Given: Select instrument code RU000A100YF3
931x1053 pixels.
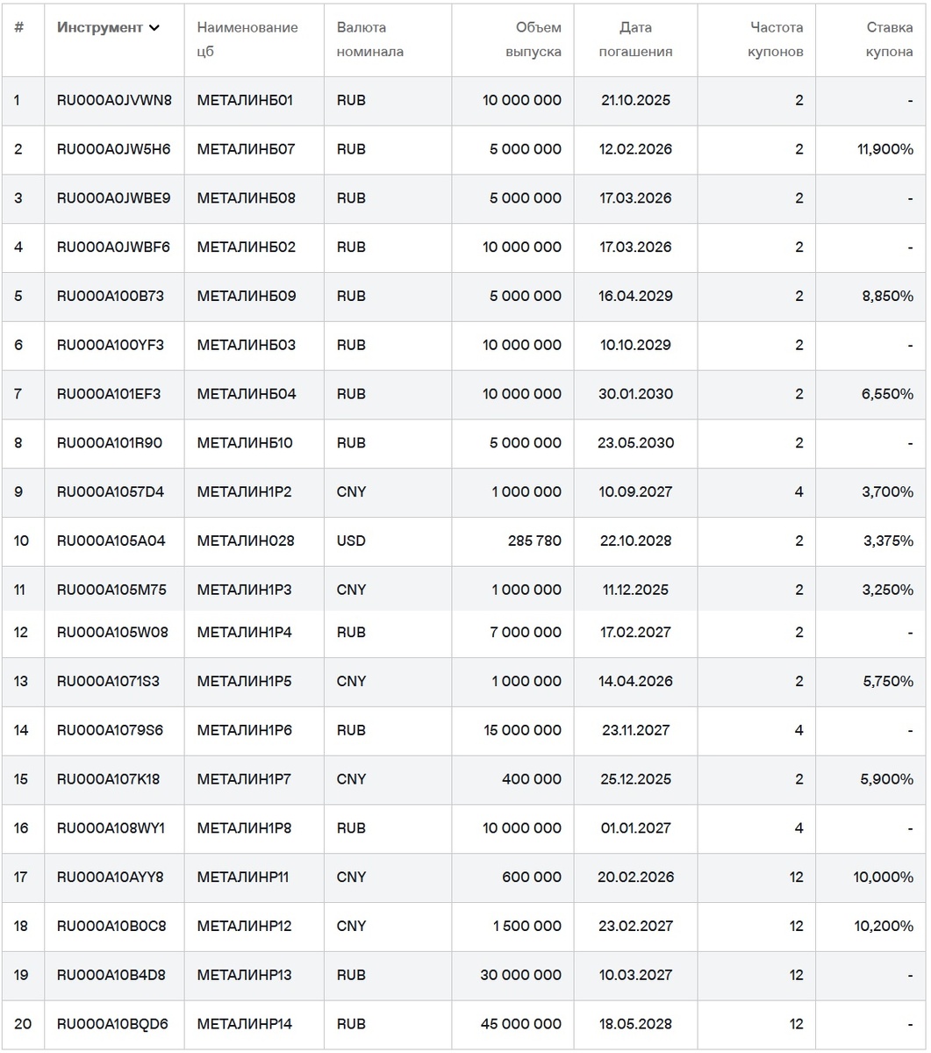Looking at the screenshot, I should (x=110, y=347).
